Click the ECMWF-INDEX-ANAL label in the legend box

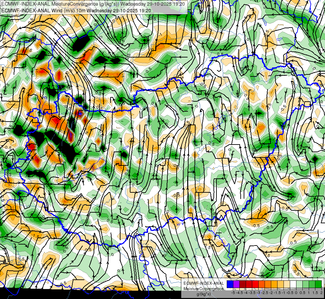203,283
